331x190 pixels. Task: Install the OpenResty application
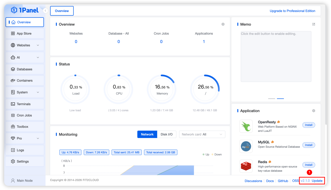308,125
